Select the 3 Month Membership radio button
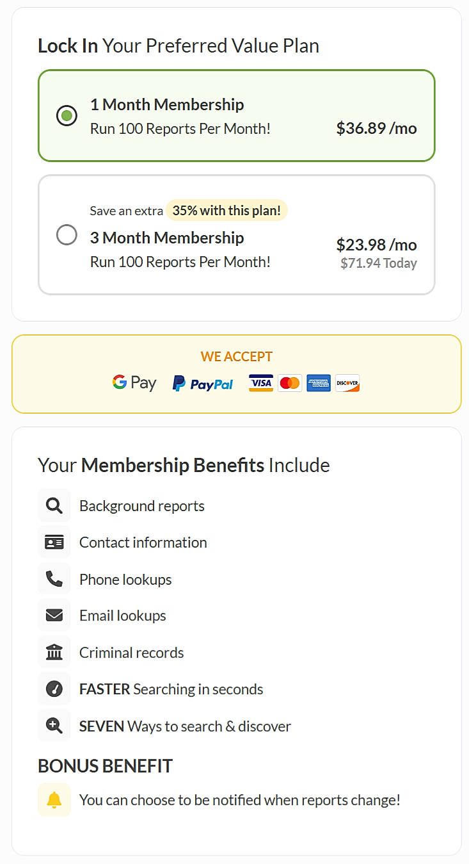This screenshot has width=469, height=864. 67,235
